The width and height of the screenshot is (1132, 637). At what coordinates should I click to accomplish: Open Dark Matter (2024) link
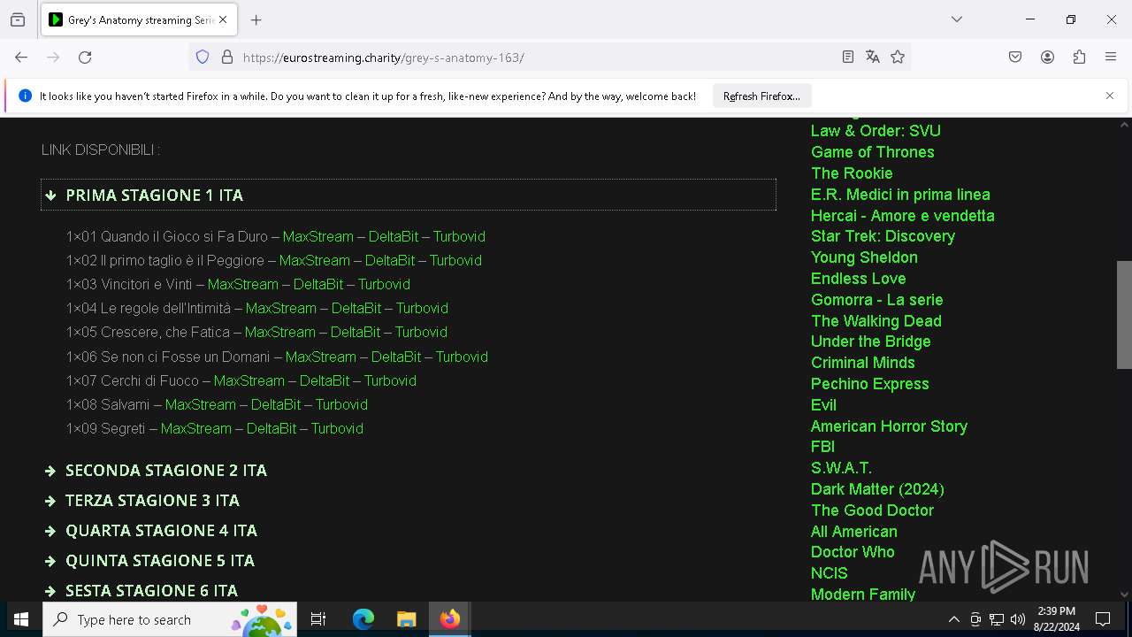(x=877, y=489)
